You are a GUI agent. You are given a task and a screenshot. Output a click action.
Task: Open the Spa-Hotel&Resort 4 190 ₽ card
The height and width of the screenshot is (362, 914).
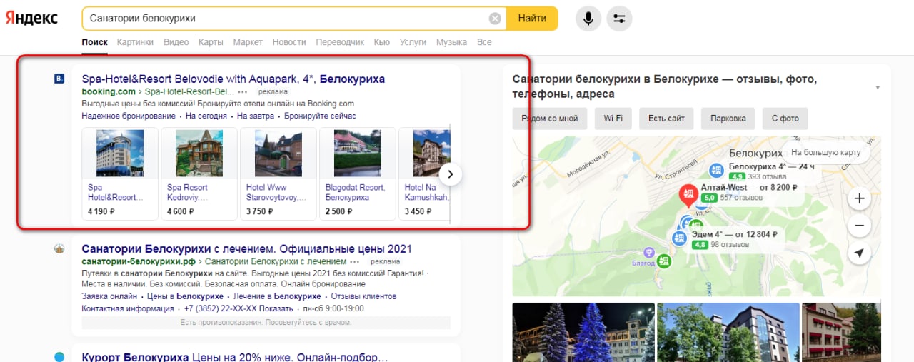tap(120, 174)
